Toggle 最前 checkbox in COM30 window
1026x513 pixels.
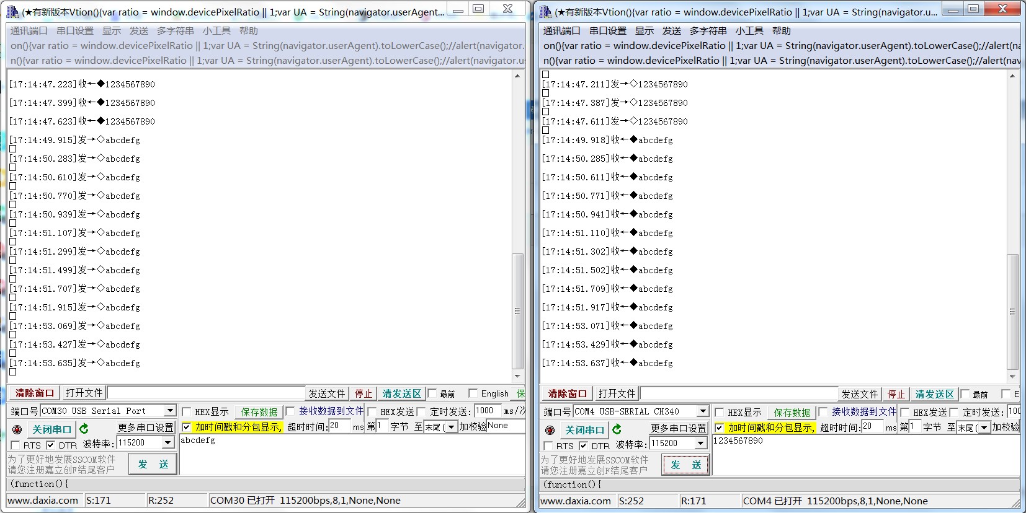[x=432, y=393]
